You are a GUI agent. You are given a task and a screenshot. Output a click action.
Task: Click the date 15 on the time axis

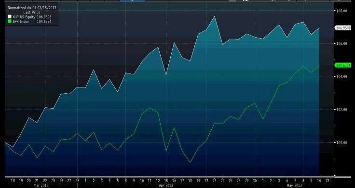click(166, 181)
